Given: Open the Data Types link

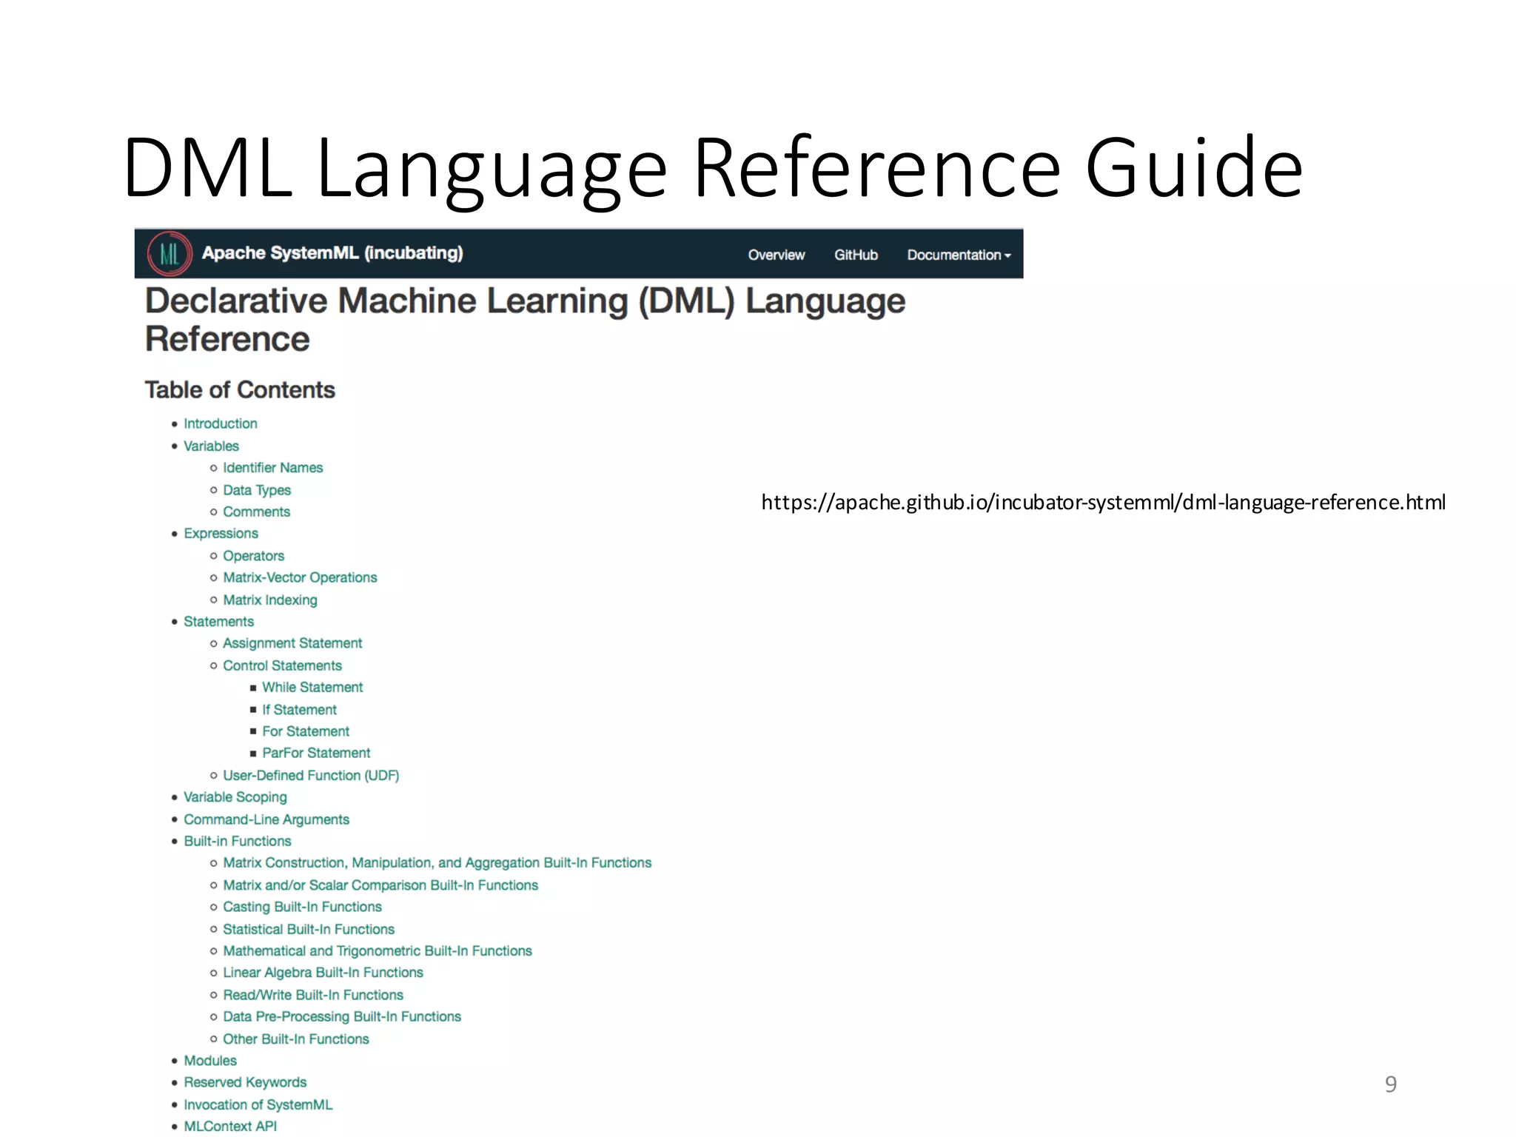Looking at the screenshot, I should pos(257,490).
